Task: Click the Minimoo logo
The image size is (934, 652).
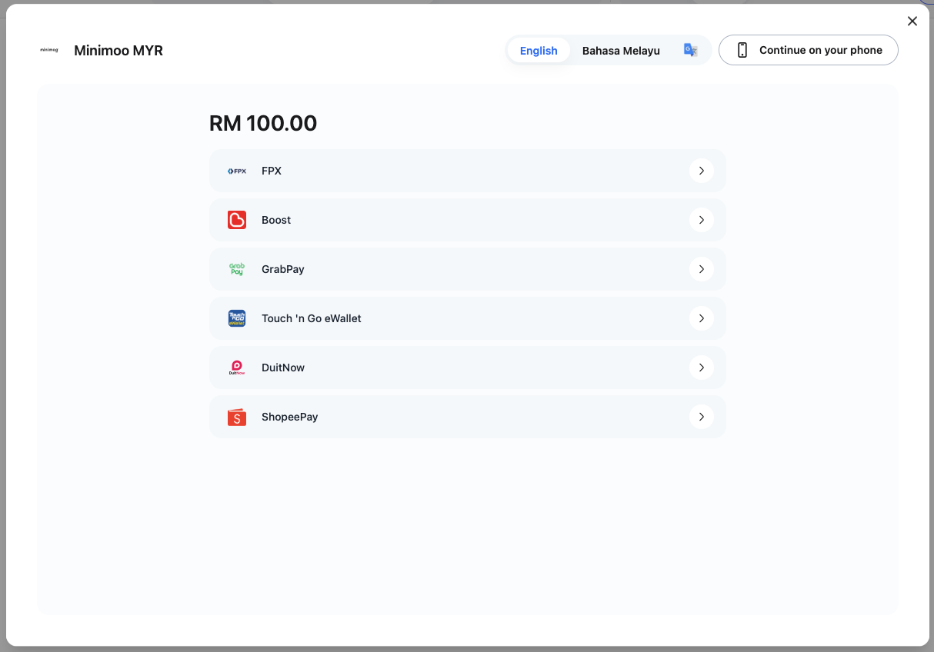Action: (x=49, y=49)
